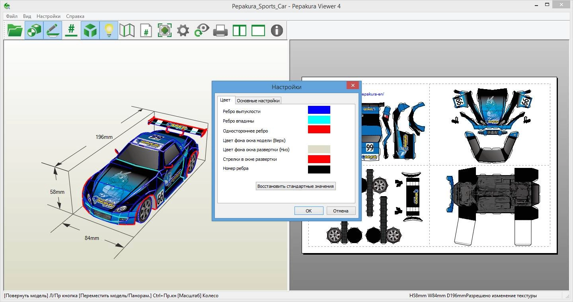Open the Настройки menu

(x=49, y=16)
